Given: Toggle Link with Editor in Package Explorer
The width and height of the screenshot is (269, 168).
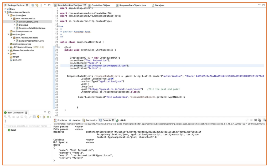Looking at the screenshot, I should click(37, 5).
